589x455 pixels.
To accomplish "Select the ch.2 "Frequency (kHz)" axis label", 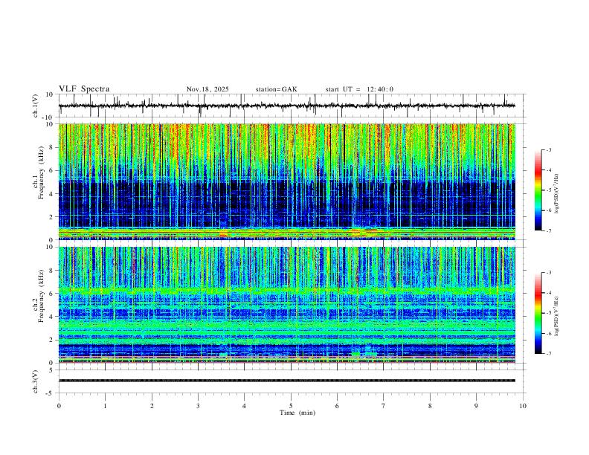I will coord(42,296).
